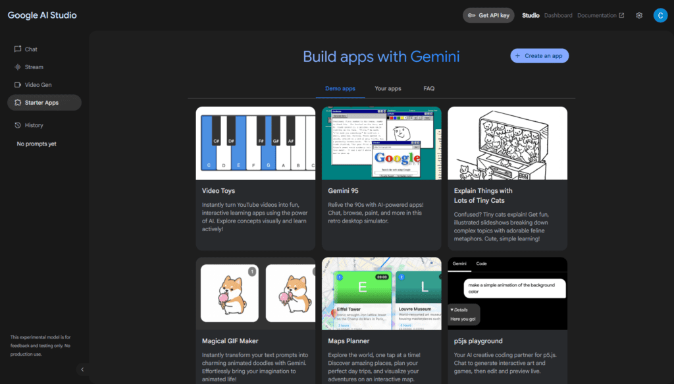Viewport: 674px width, 384px height.
Task: Click the History clock icon
Action: click(x=18, y=125)
